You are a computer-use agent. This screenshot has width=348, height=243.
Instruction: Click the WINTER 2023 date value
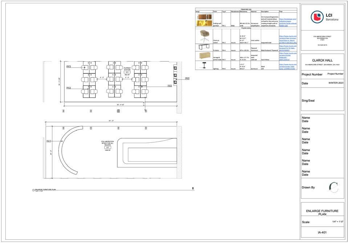[x=336, y=83]
